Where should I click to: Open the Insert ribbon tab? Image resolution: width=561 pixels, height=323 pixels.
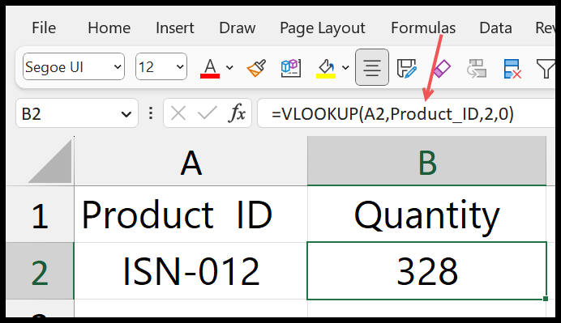[174, 28]
